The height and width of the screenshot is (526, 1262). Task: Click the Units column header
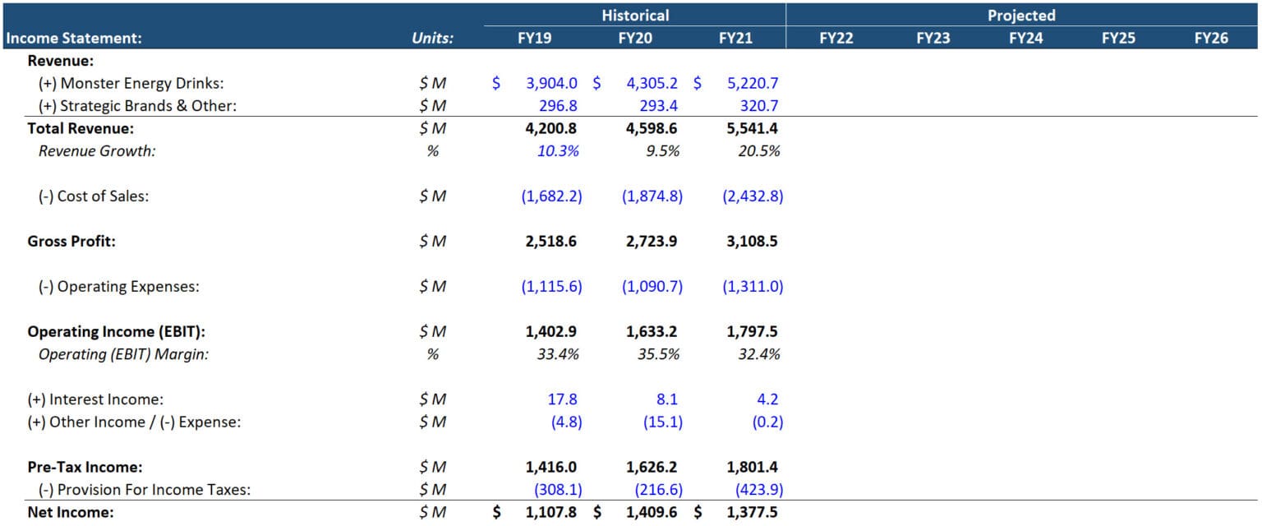(x=431, y=37)
